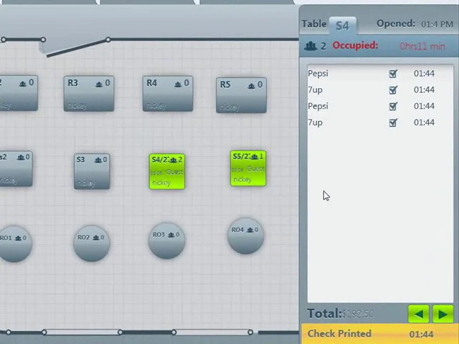Viewport: 459px width, 344px height.
Task: Select table R3 on the floor plan
Action: [x=89, y=94]
